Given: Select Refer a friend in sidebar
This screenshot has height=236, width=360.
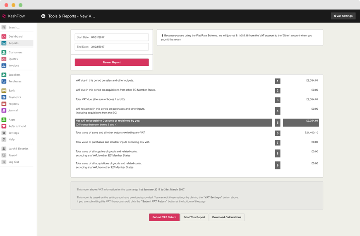Looking at the screenshot, I should (17, 126).
